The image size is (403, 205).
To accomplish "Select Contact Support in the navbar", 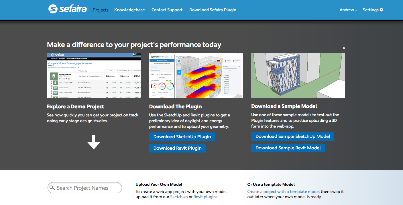I will [x=167, y=10].
